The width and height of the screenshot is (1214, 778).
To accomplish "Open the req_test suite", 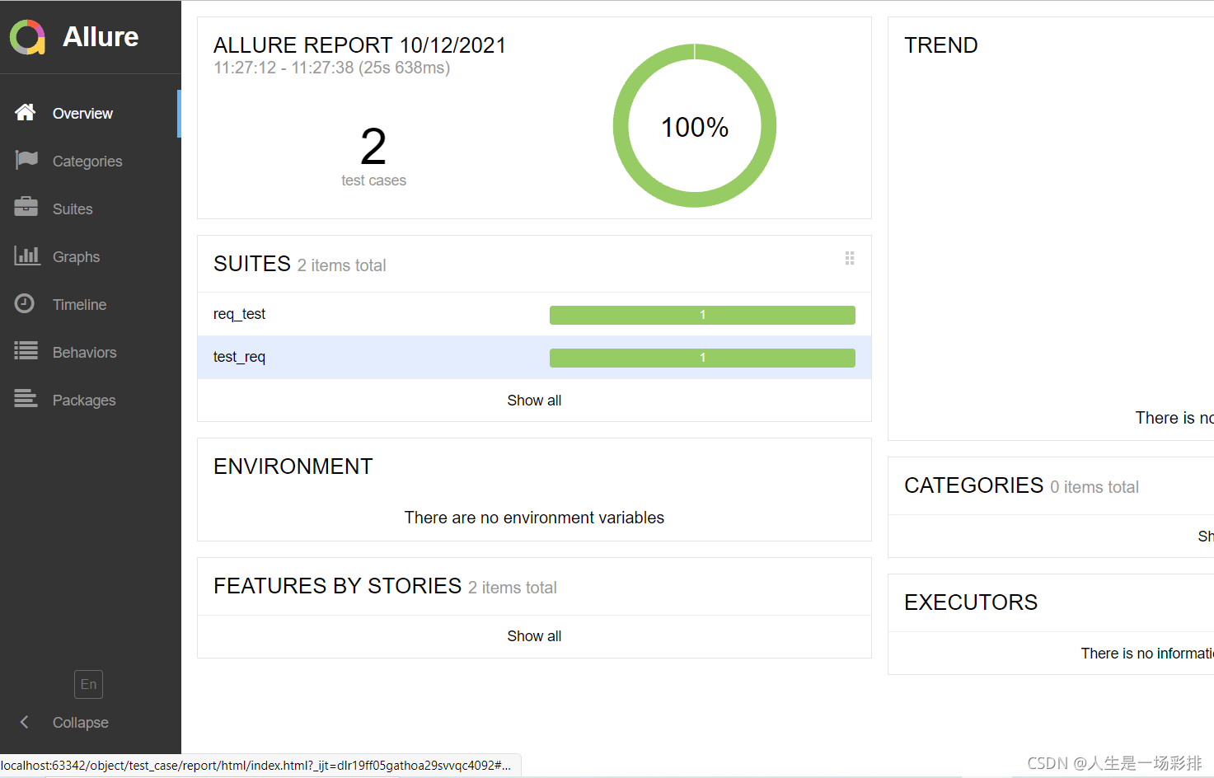I will click(x=240, y=314).
